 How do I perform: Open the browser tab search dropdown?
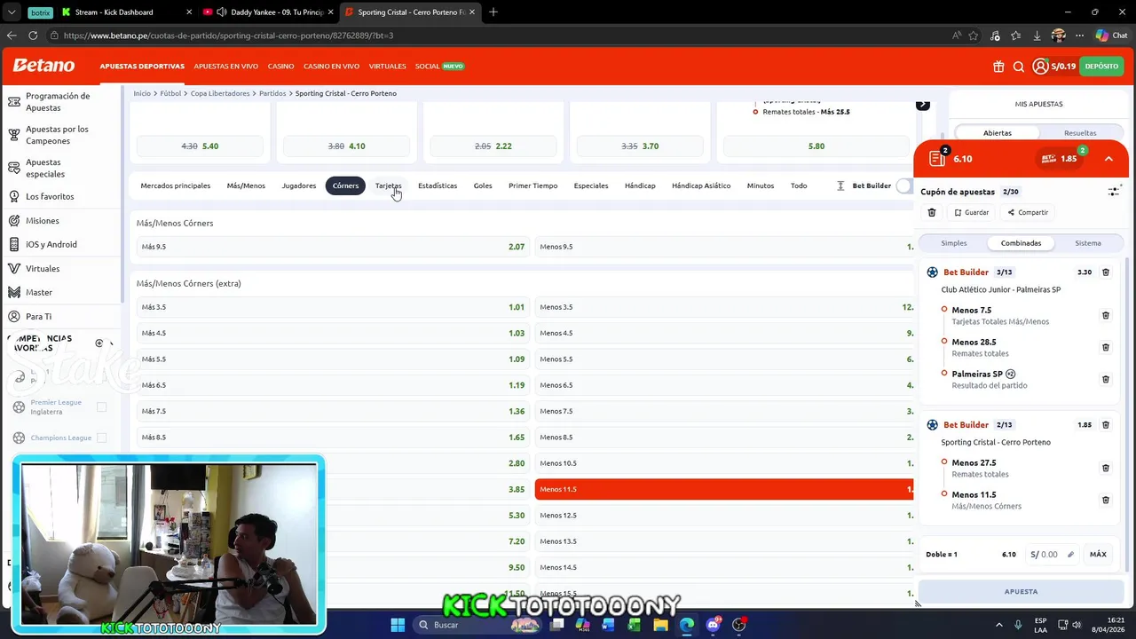[x=12, y=12]
